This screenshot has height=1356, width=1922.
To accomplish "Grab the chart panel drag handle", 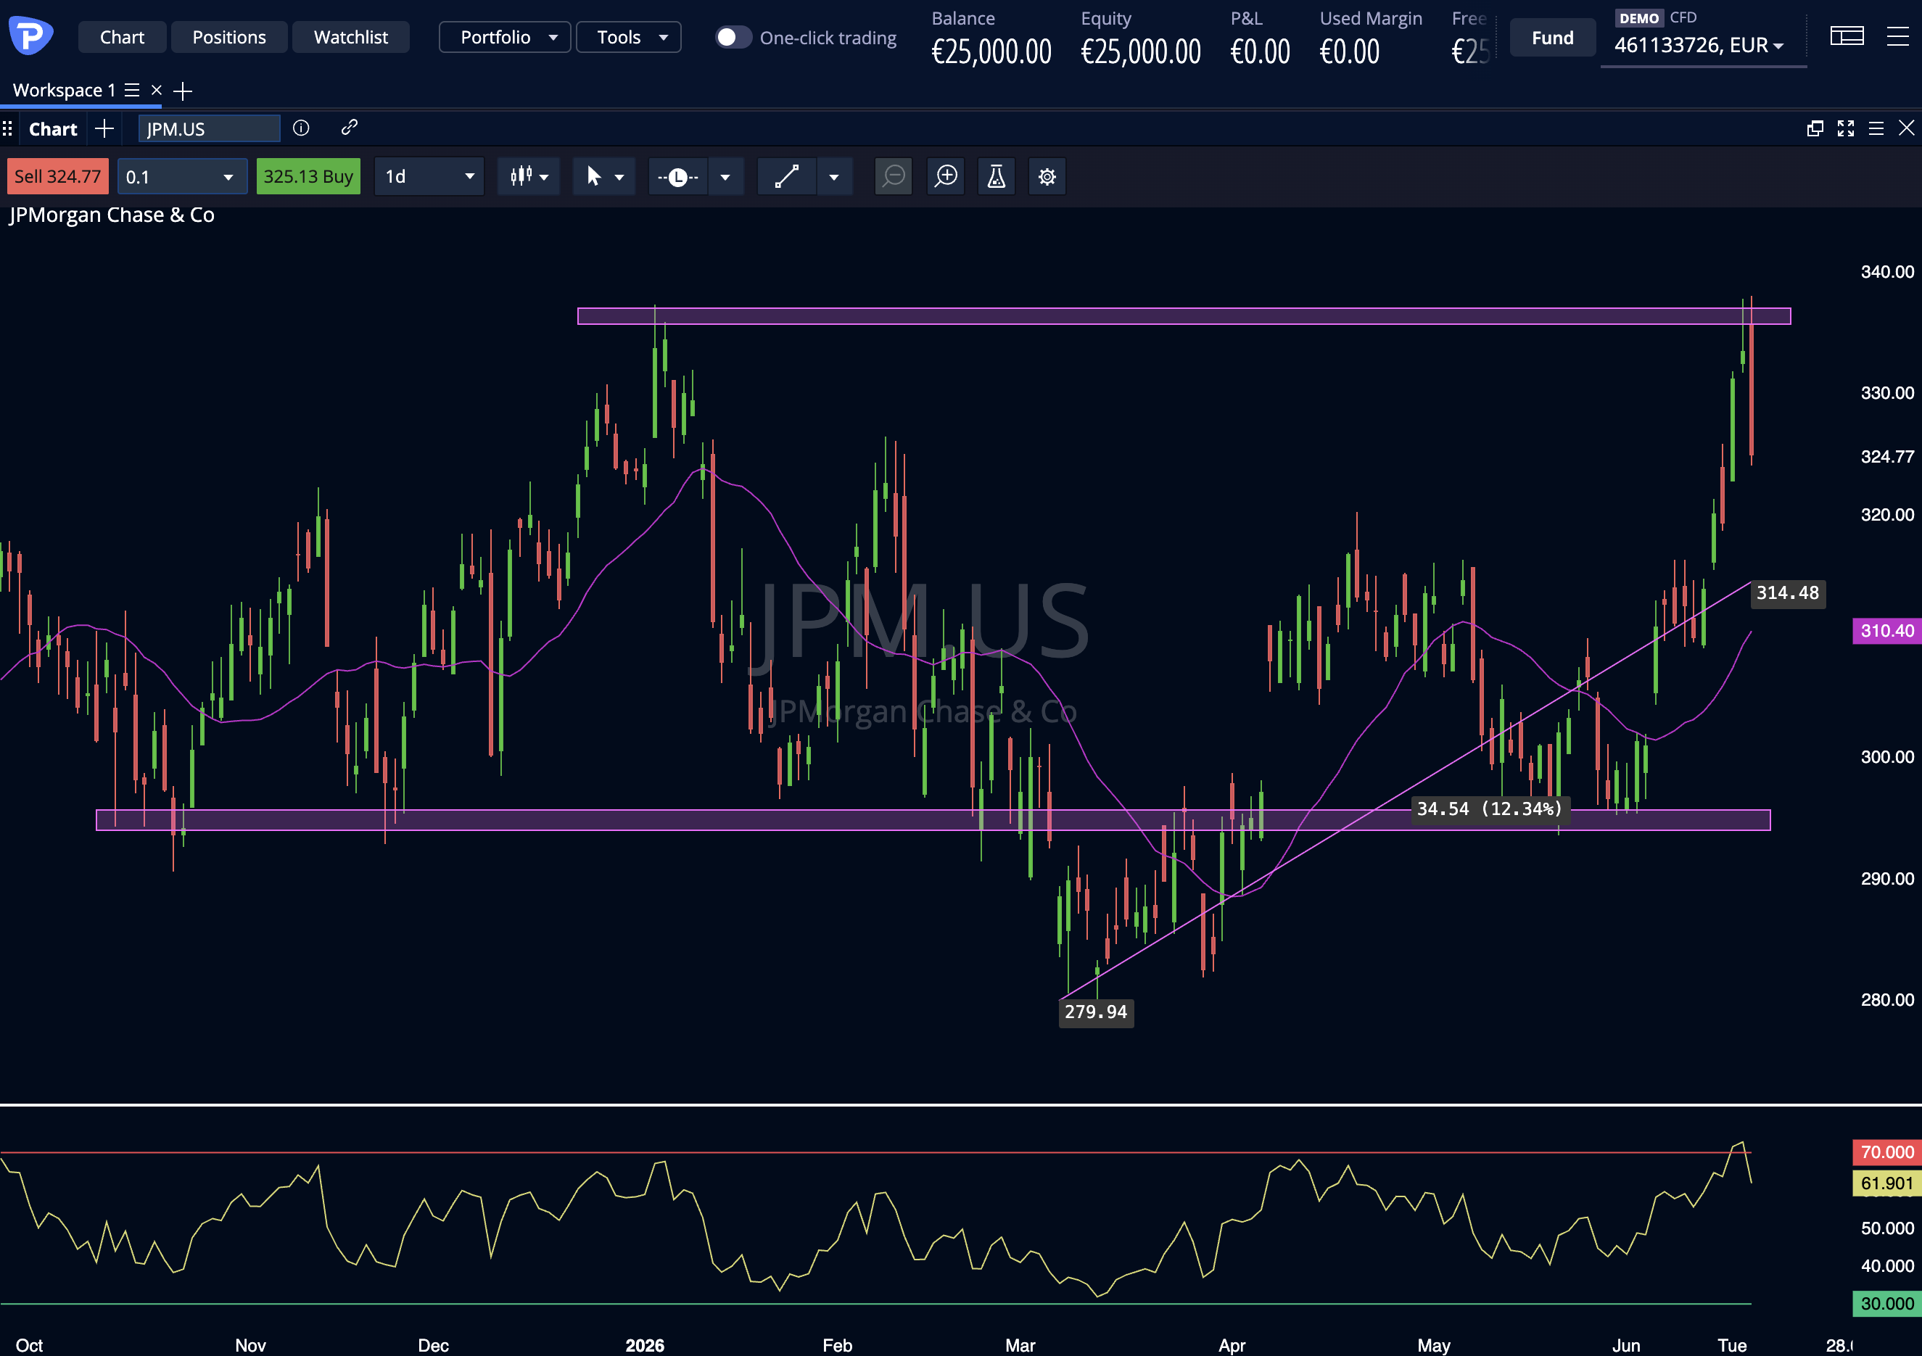I will click(7, 128).
